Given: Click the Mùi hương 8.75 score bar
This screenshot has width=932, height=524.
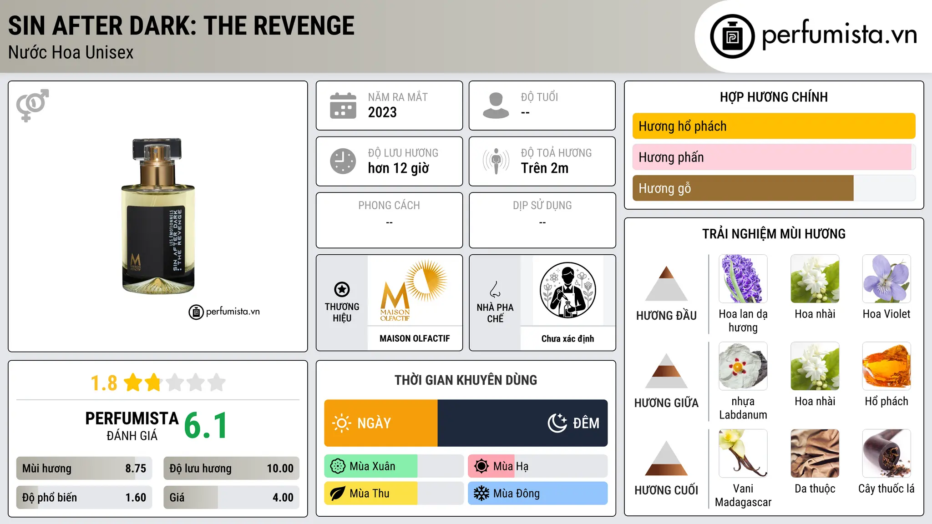Looking at the screenshot, I should pyautogui.click(x=84, y=469).
